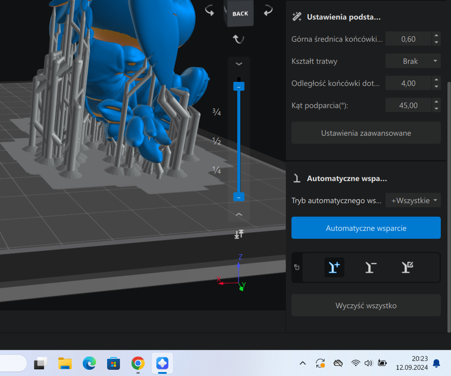The height and width of the screenshot is (376, 451).
Task: Rotate view using arrow below the cube
Action: tap(239, 39)
